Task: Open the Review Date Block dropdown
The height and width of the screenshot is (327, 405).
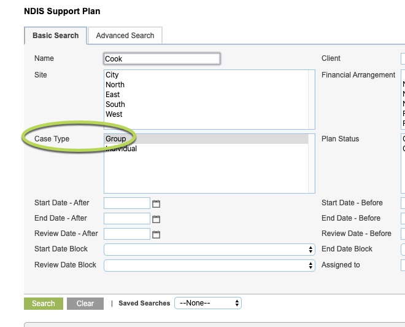Action: [209, 266]
